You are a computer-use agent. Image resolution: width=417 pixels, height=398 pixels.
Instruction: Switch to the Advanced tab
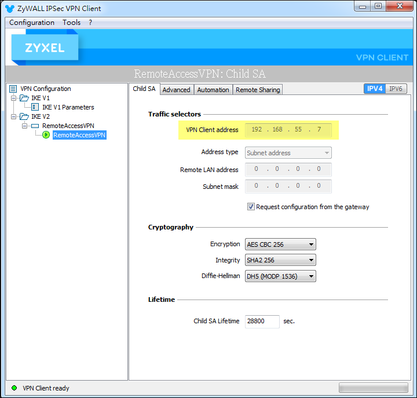(x=176, y=90)
